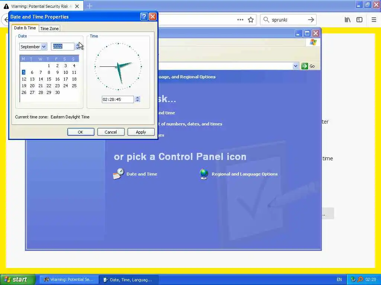This screenshot has width=381, height=285.
Task: Click the search magnifier icon in the search box
Action: tap(266, 20)
